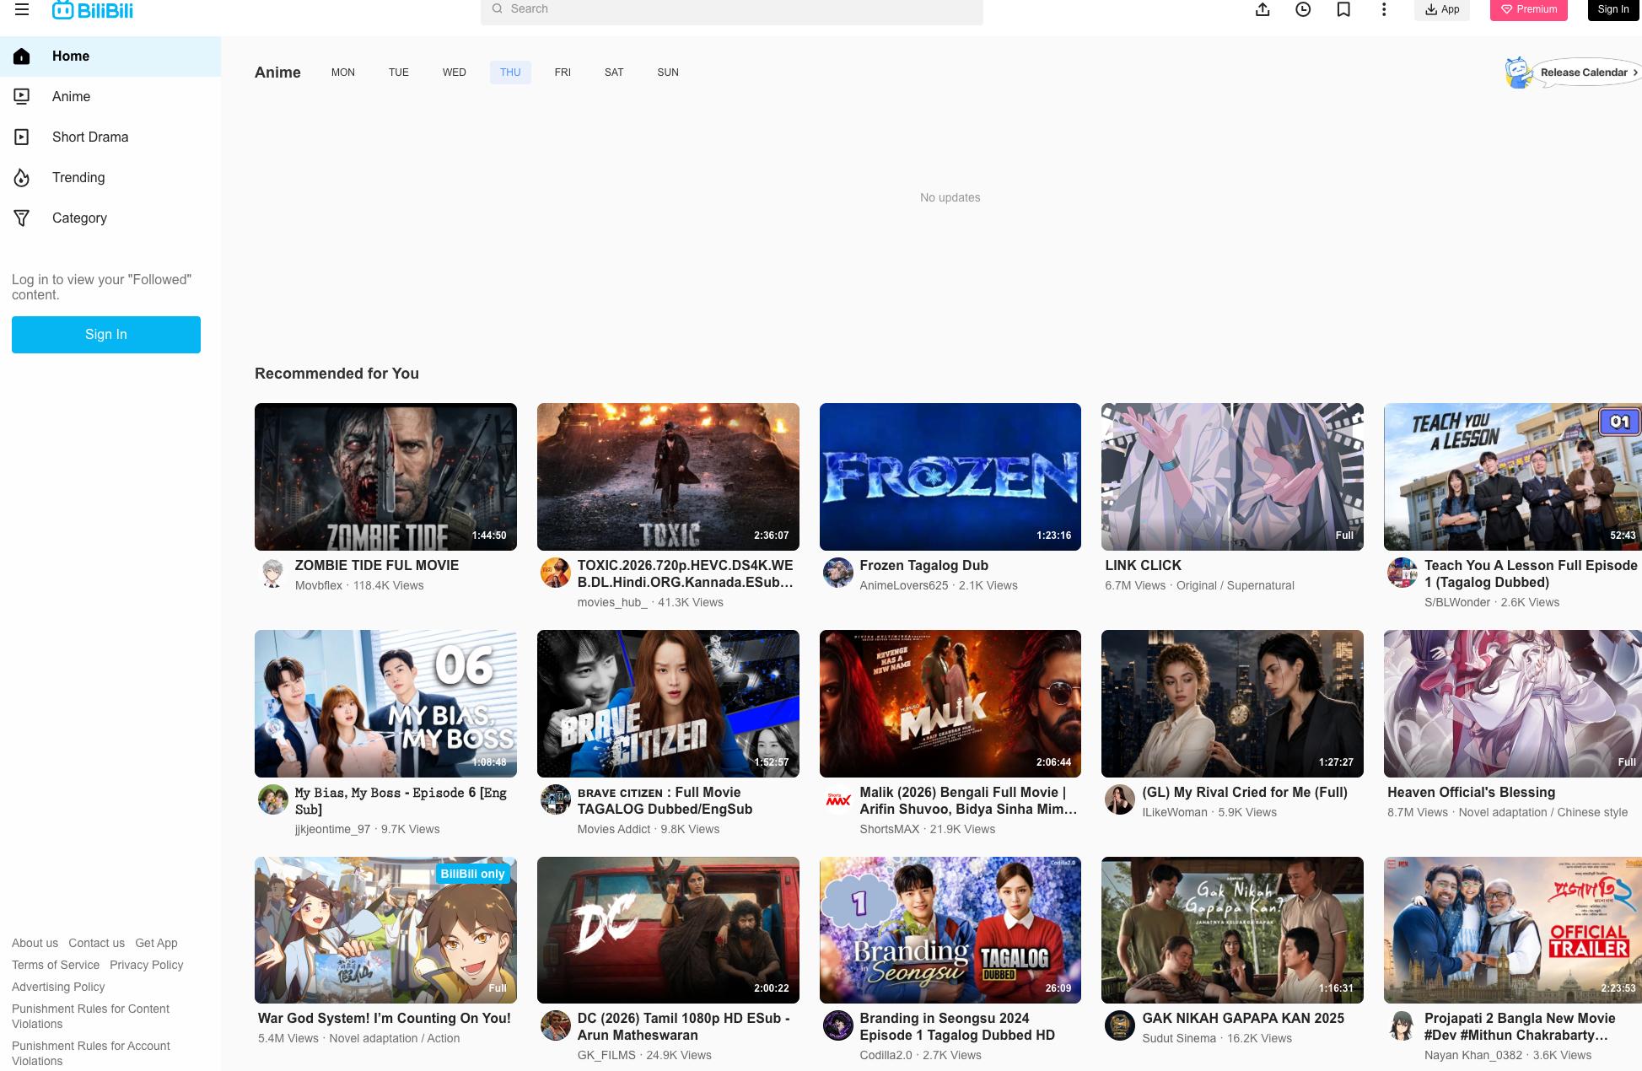Open the Brave Citizen thumbnail

click(x=668, y=704)
